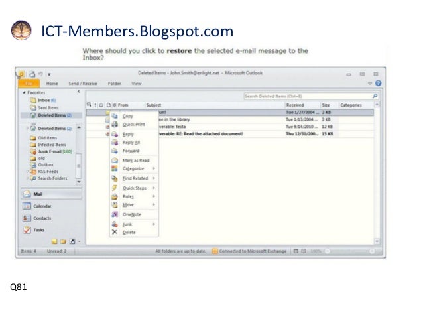This screenshot has width=423, height=323.
Task: Open the Infected Items folder
Action: [48, 145]
